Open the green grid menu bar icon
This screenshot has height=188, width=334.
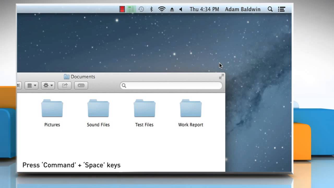pyautogui.click(x=131, y=9)
